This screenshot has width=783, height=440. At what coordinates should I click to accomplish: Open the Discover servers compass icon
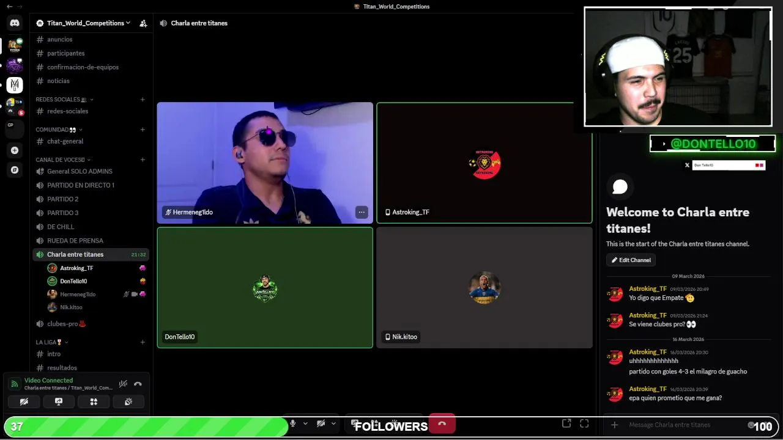point(15,170)
